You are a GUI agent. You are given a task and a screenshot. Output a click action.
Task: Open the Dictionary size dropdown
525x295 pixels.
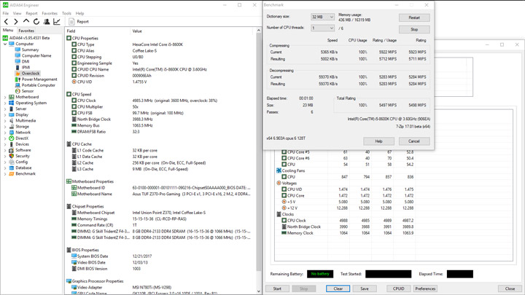322,17
